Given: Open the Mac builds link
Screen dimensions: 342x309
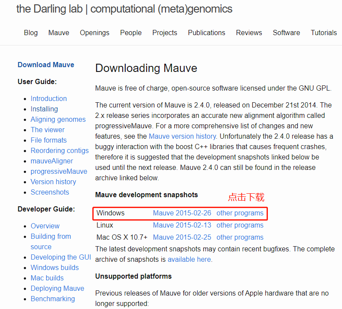Looking at the screenshot, I should (x=47, y=278).
